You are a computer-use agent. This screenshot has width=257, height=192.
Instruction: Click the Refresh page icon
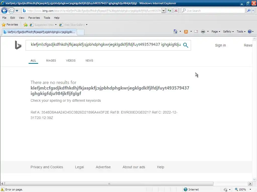(x=169, y=11)
